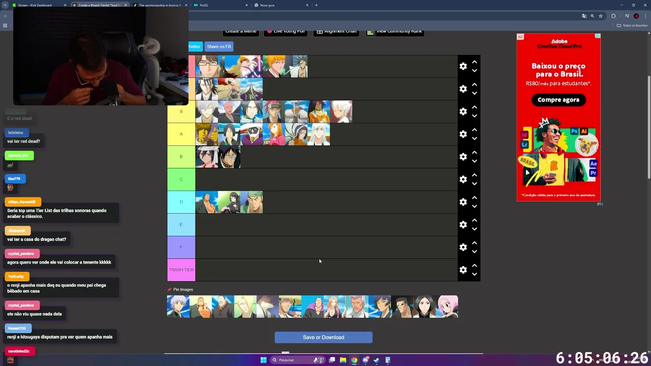651x366 pixels.
Task: Click the Share on FB button
Action: click(x=219, y=46)
